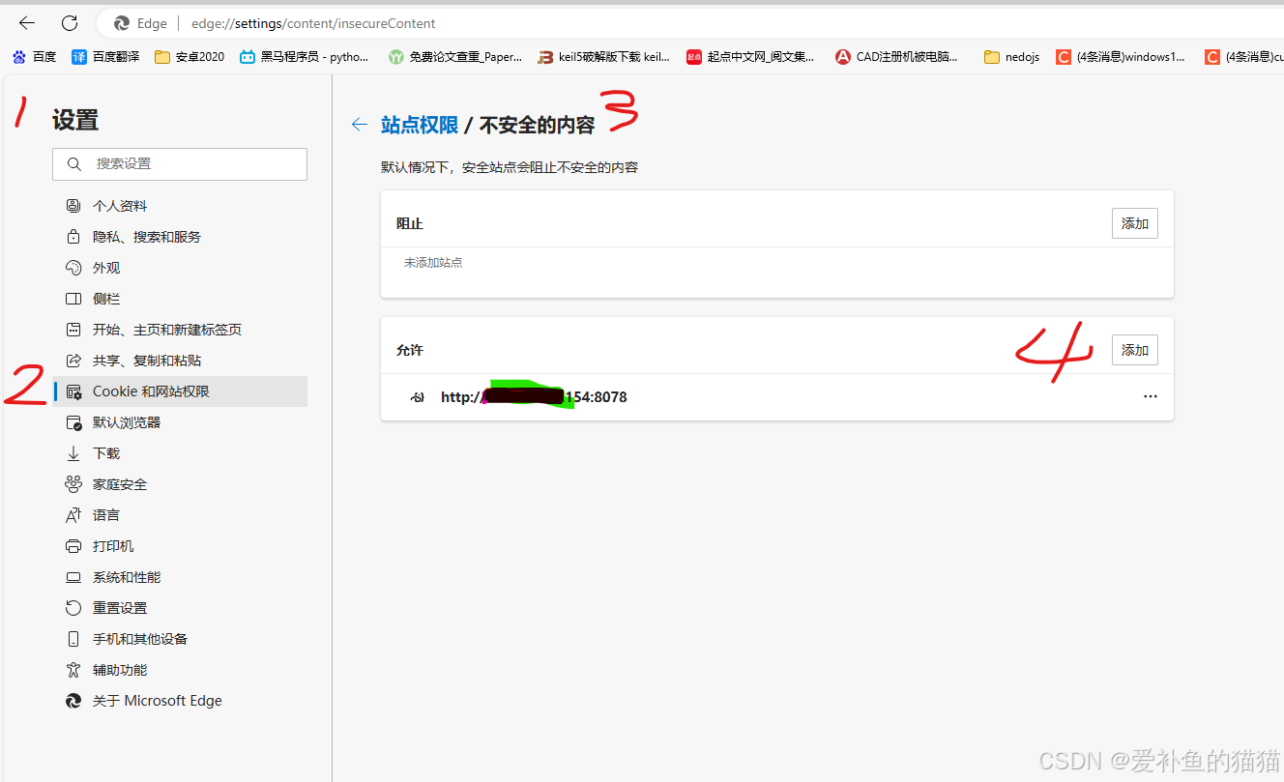
Task: Open keil5破解版下载 bookmark
Action: coord(603,57)
